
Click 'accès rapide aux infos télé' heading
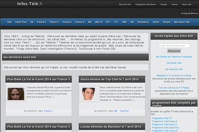coord(174,36)
